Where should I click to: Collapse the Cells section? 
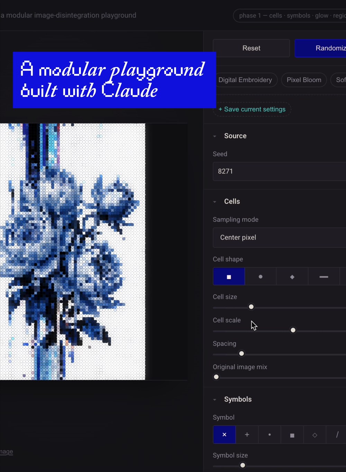(215, 202)
